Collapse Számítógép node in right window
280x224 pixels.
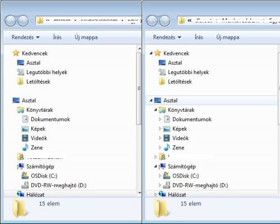pos(156,166)
